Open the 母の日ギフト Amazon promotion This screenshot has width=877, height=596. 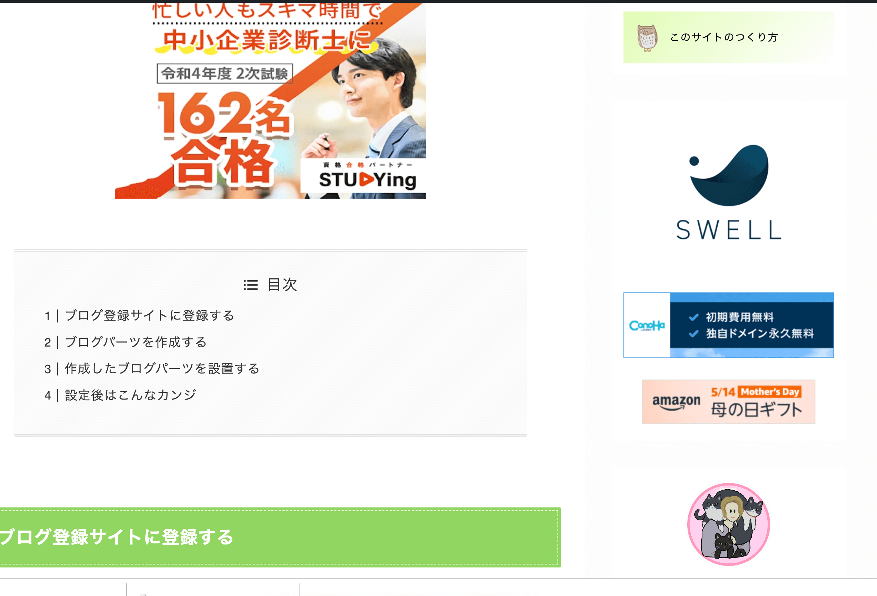point(728,402)
